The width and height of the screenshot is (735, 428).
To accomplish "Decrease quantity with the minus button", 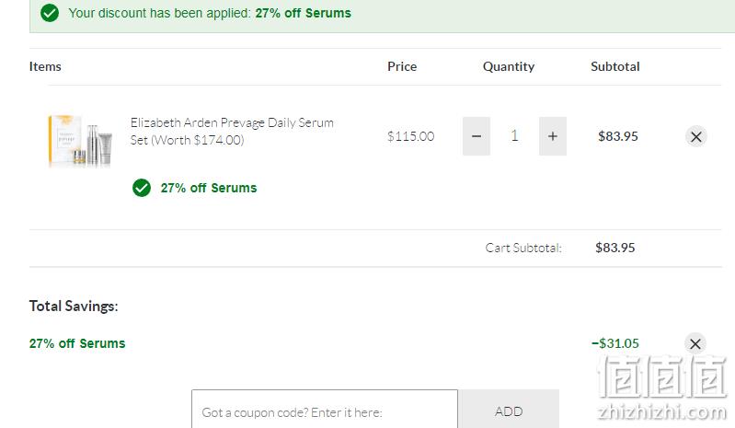I will tap(477, 136).
